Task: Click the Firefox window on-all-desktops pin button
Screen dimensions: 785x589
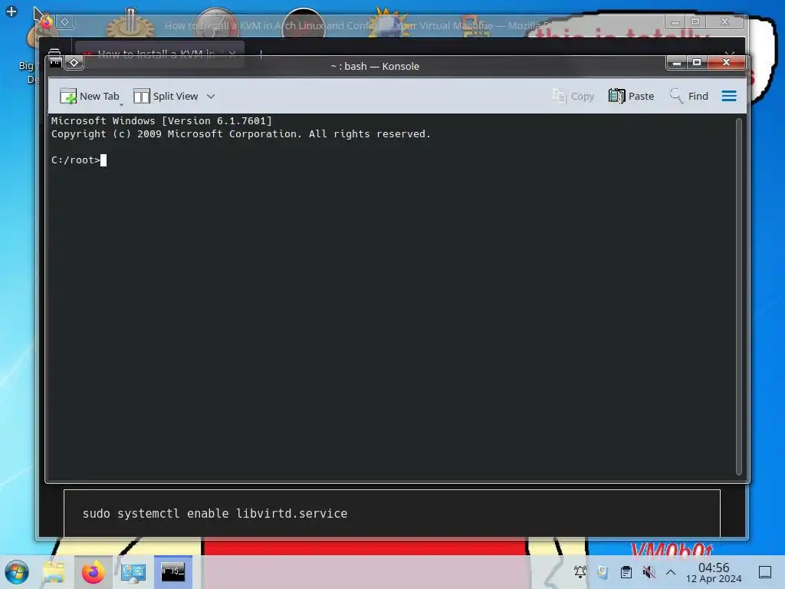Action: [x=64, y=22]
